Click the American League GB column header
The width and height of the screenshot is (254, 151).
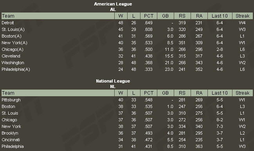(166, 16)
